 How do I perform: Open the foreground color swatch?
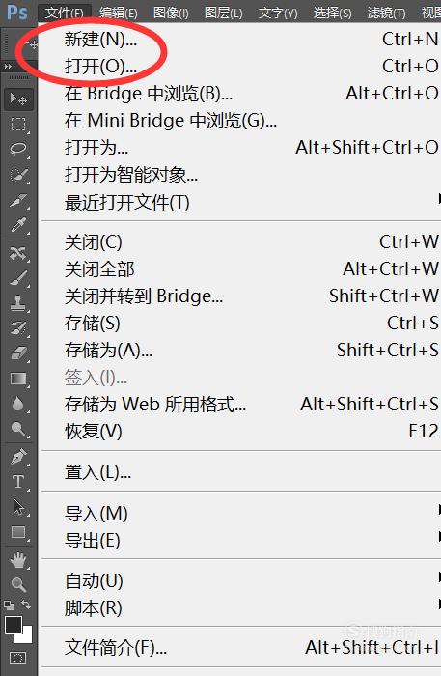(12, 624)
